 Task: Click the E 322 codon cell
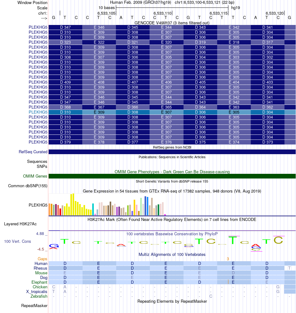(x=99, y=42)
